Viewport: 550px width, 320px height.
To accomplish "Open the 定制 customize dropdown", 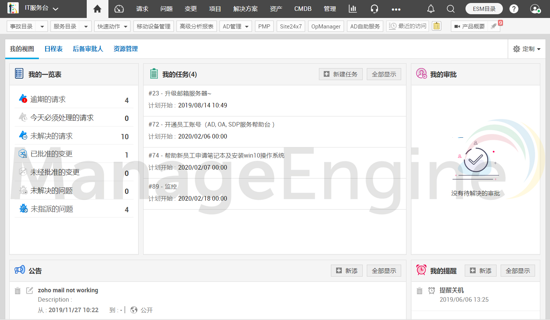I will 527,49.
